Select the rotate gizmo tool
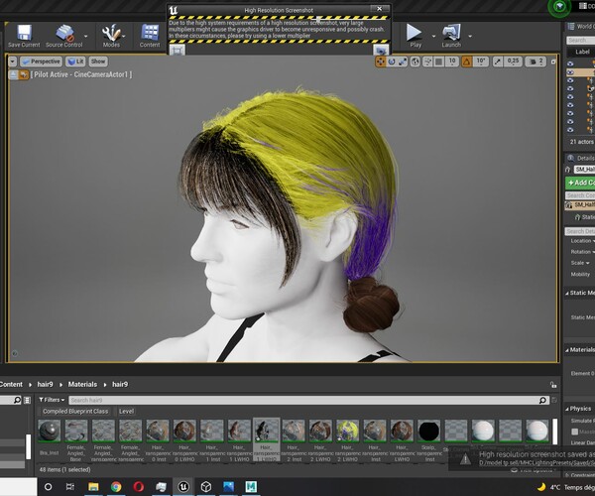Screen dimensions: 595x496 (x=392, y=62)
